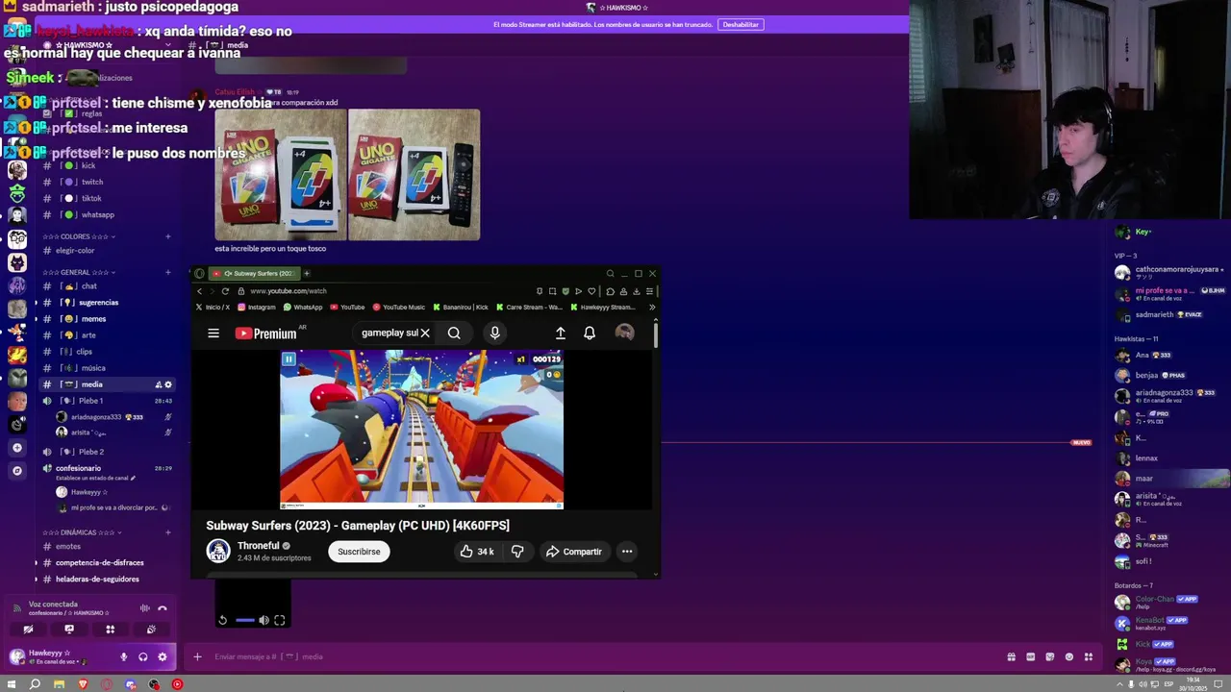
Task: Start screen share in voice panel
Action: 69,630
